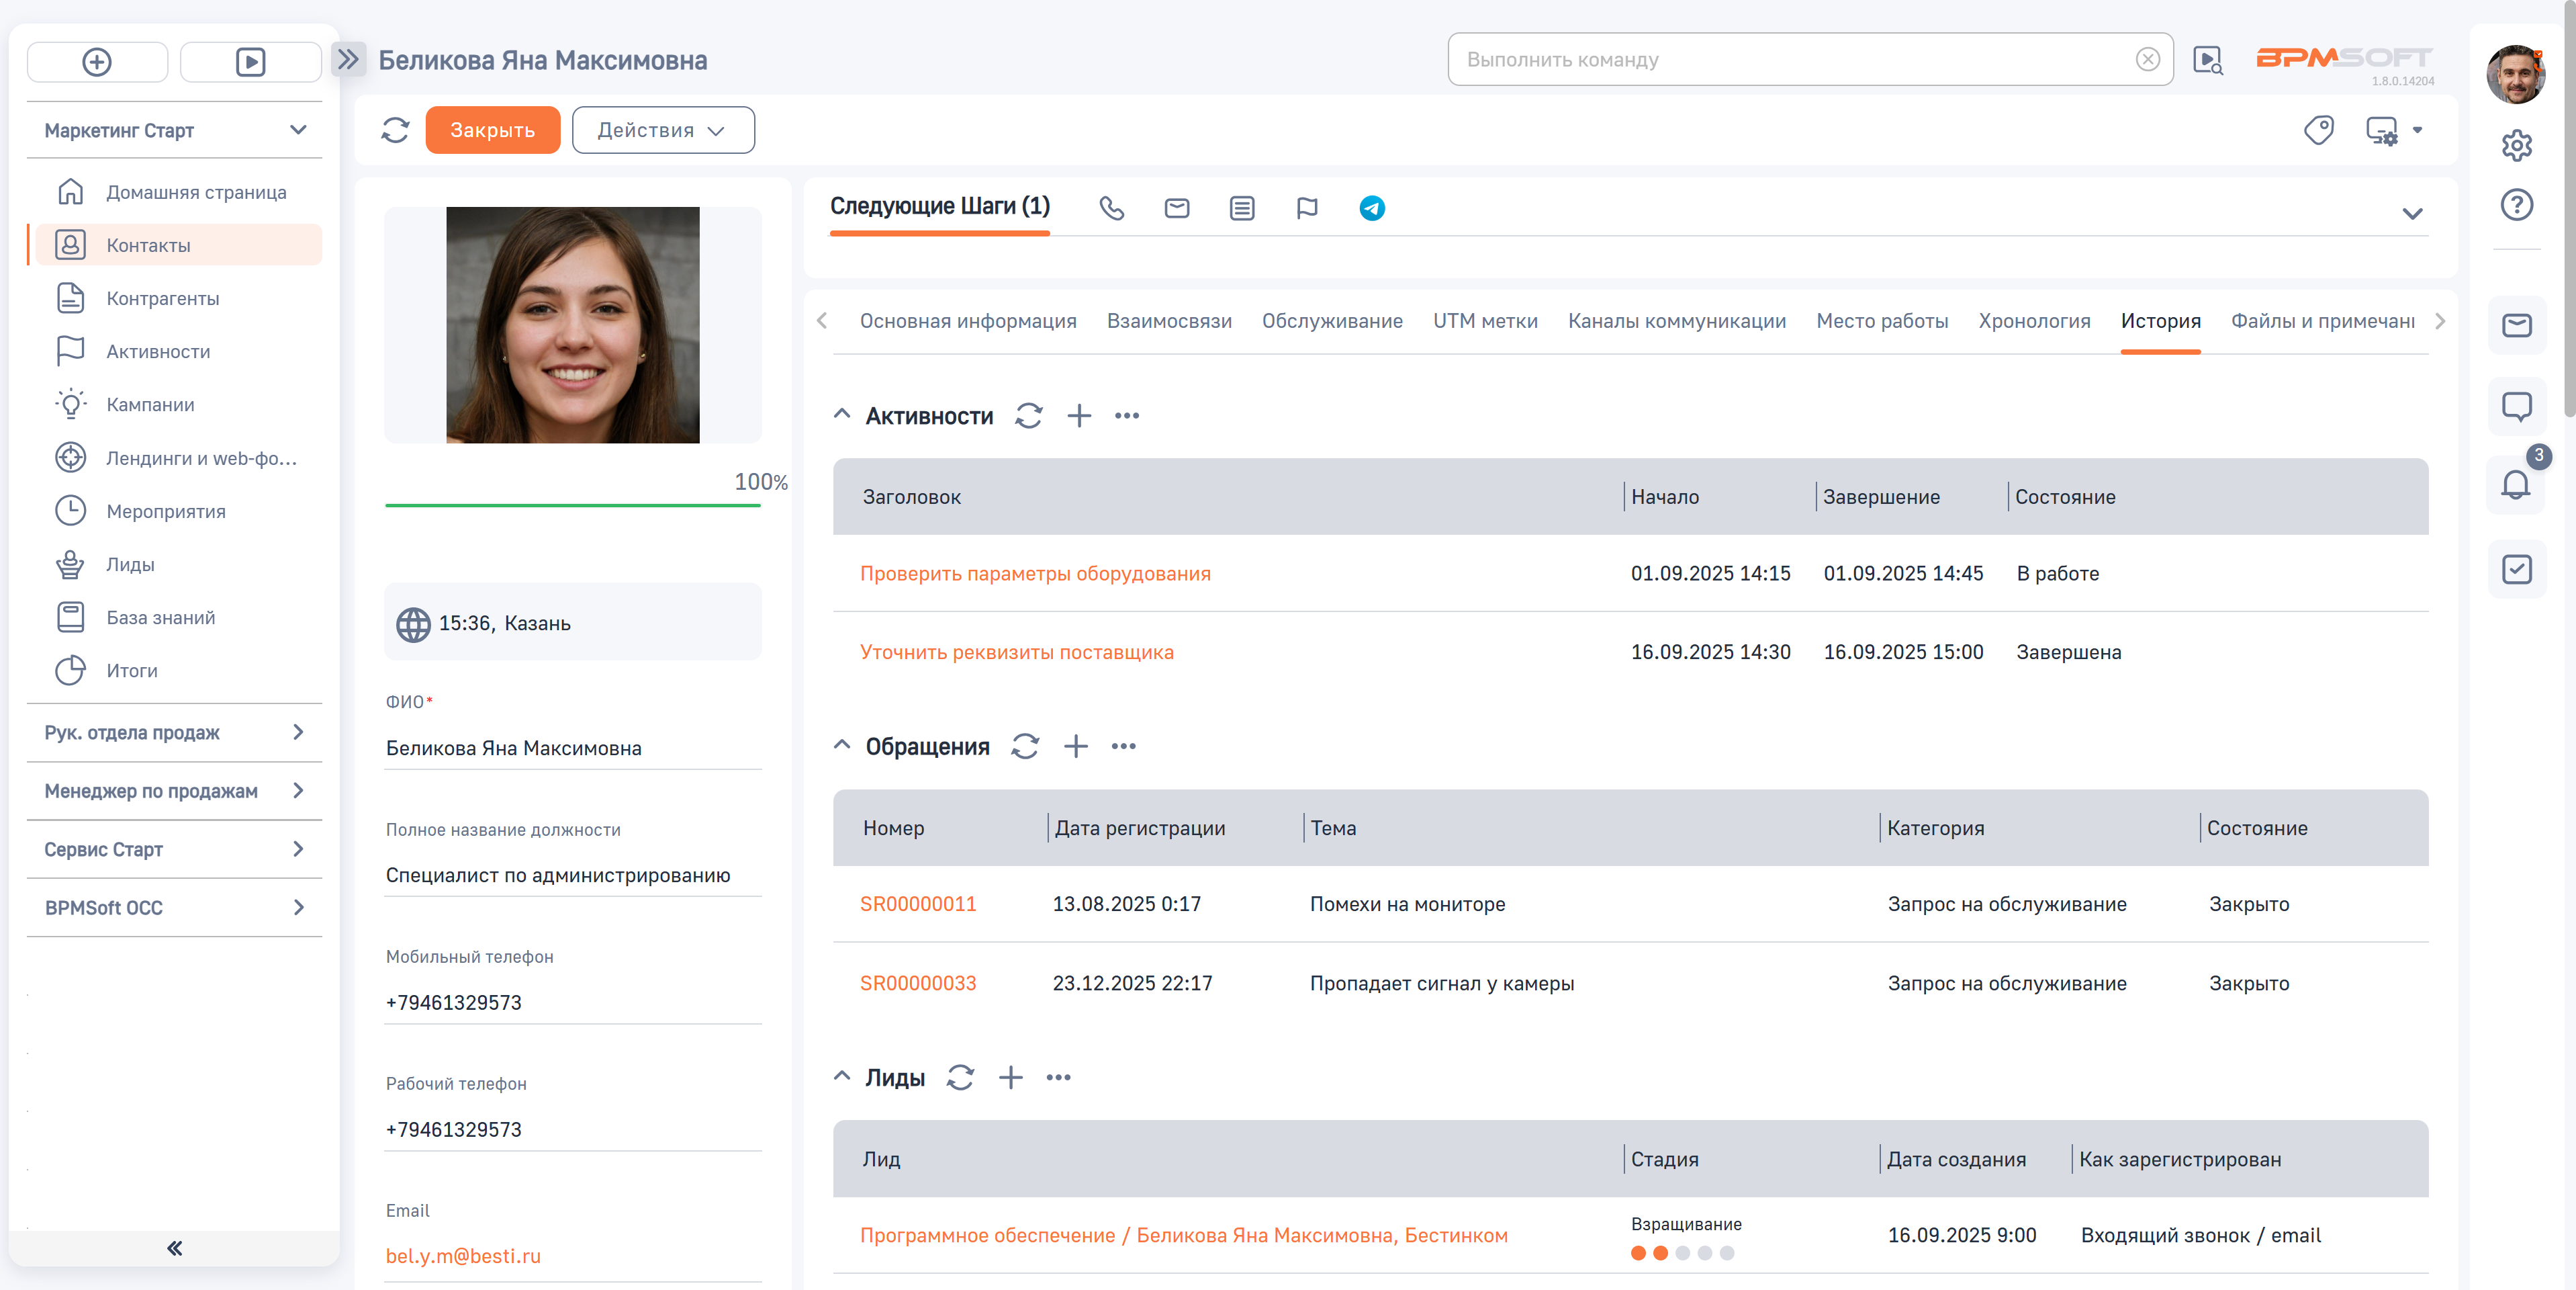Open the chat bubble icon on right panel
The height and width of the screenshot is (1290, 2576).
[2516, 406]
